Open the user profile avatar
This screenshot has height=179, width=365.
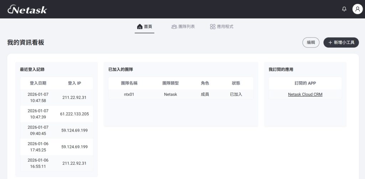pos(357,9)
